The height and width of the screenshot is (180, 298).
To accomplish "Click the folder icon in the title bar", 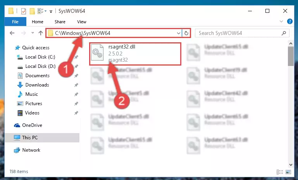I will pyautogui.click(x=11, y=11).
